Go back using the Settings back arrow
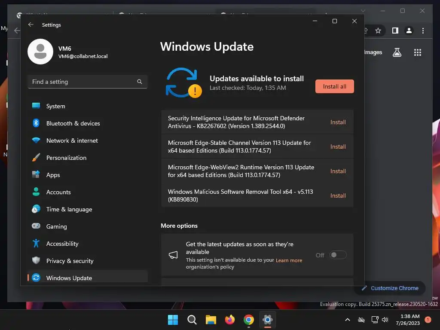 [x=31, y=24]
